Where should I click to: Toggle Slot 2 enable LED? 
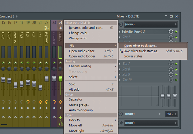176,37
